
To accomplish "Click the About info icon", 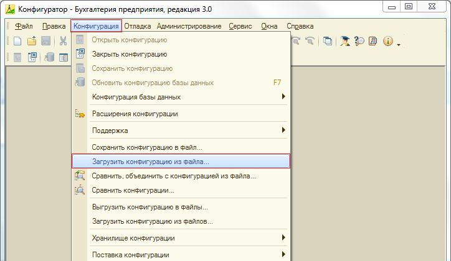I will 388,41.
